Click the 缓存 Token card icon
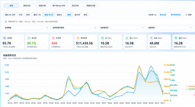Image resolution: width=195 pixels, height=107 pixels. point(176,38)
